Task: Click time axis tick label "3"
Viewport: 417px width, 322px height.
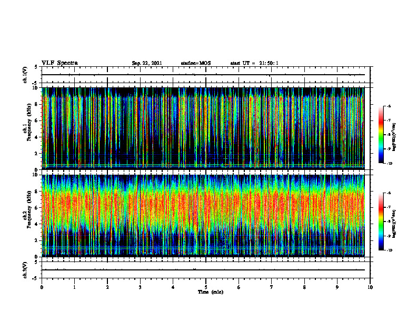Action: (140, 287)
